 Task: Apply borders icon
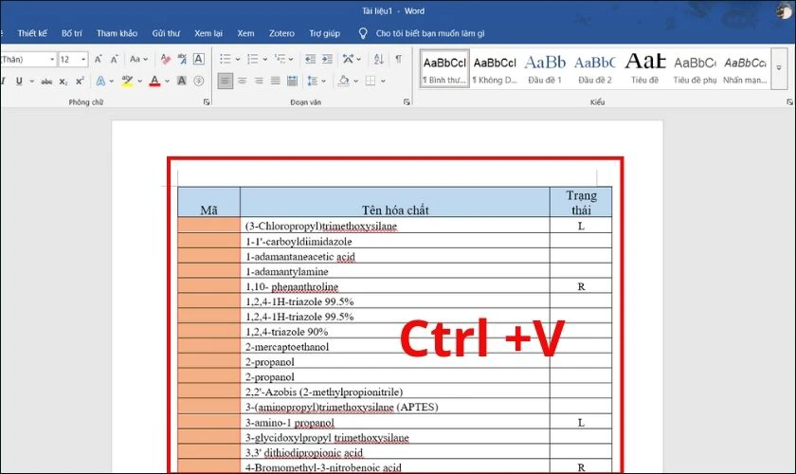coord(371,81)
